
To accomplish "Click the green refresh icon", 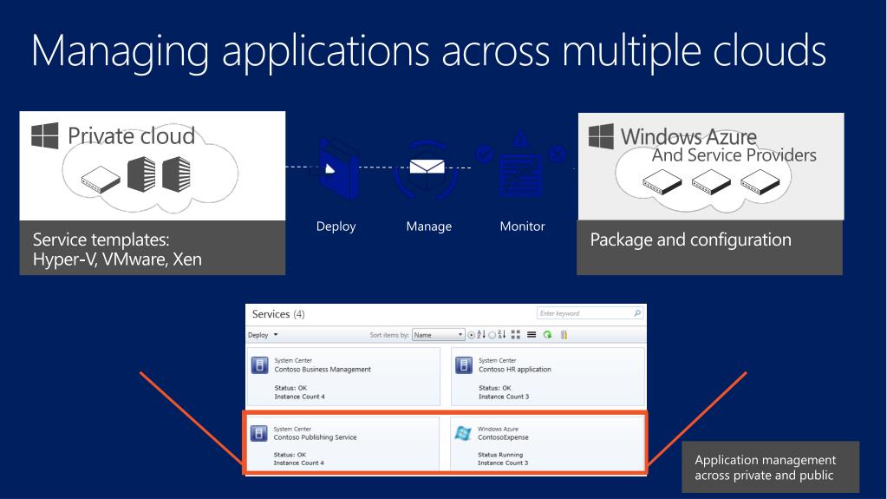I will coord(547,335).
